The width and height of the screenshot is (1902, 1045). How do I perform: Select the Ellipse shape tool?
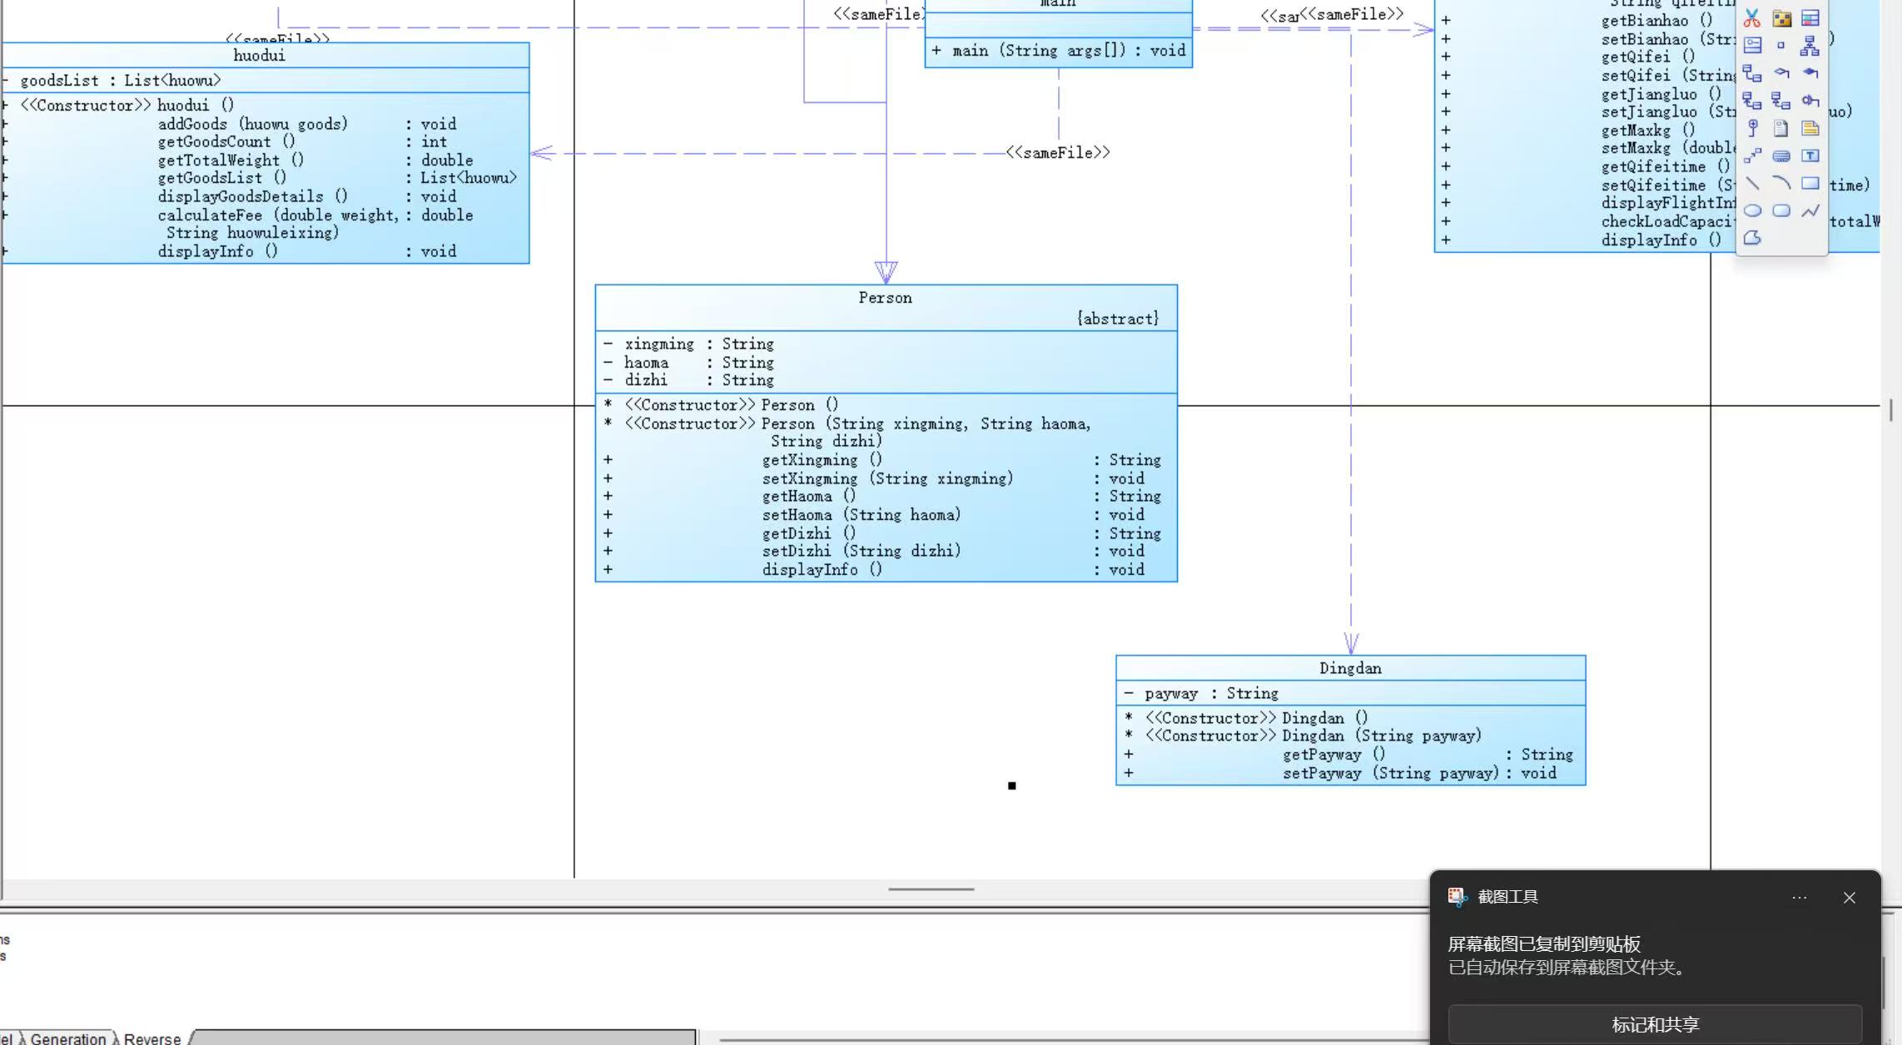point(1752,210)
